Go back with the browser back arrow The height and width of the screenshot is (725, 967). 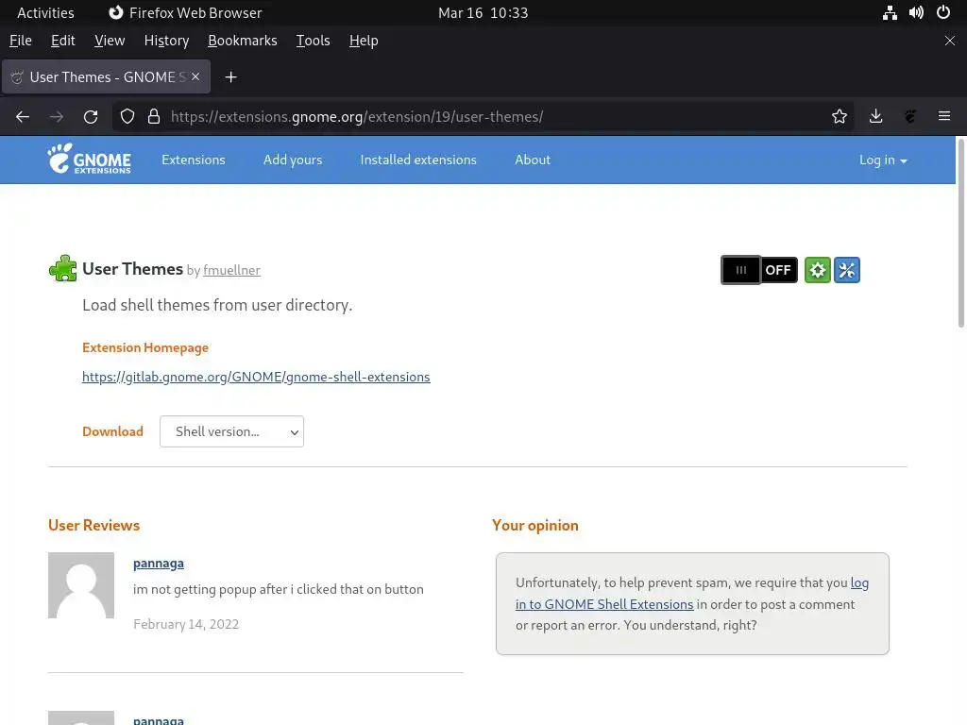23,116
